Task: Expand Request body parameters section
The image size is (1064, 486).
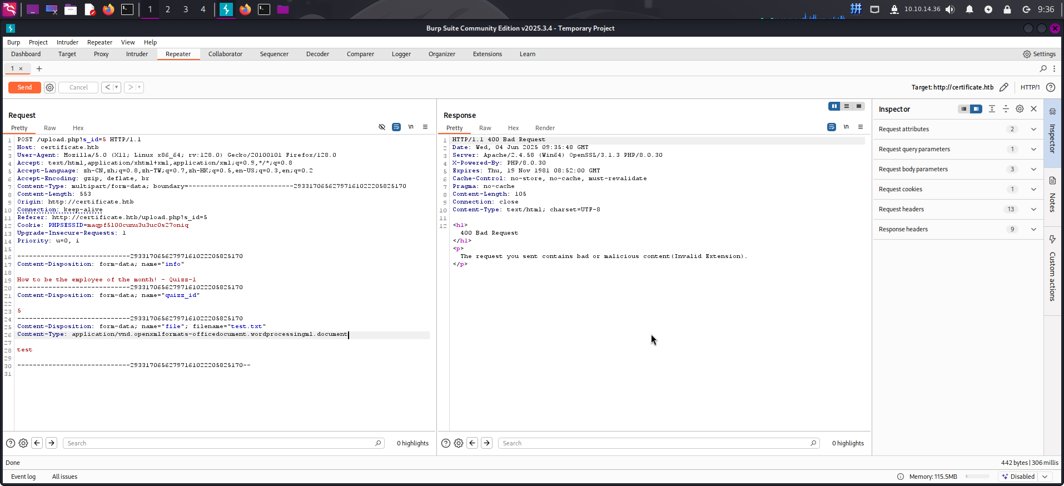Action: [x=1033, y=169]
